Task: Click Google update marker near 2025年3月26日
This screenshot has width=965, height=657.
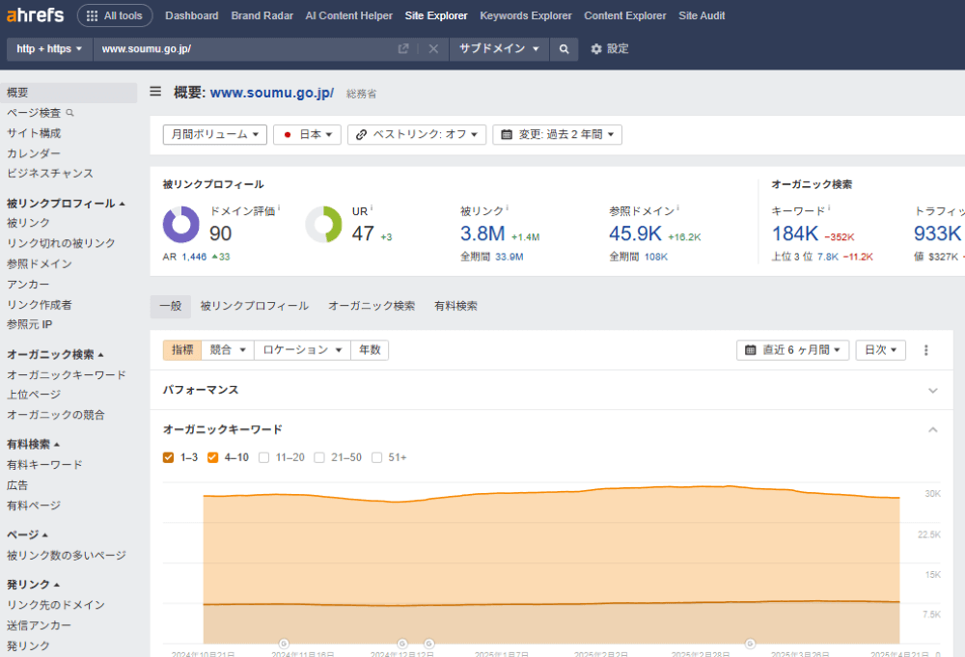Action: coord(750,643)
